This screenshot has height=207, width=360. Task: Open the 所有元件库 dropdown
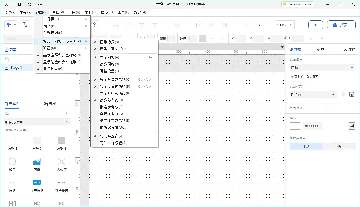(37, 122)
